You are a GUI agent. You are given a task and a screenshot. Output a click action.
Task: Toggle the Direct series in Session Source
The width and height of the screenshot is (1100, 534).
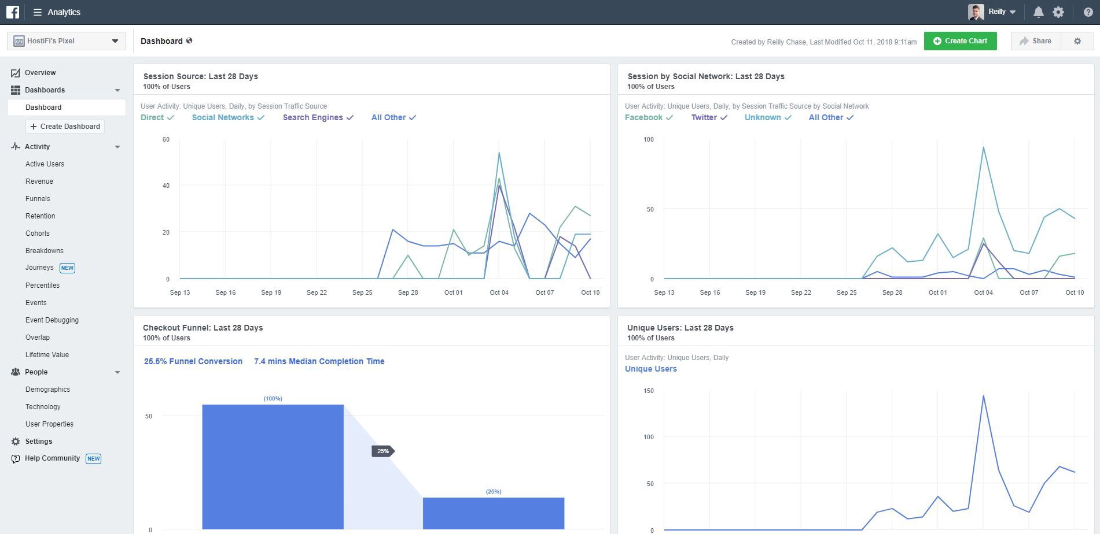click(157, 117)
